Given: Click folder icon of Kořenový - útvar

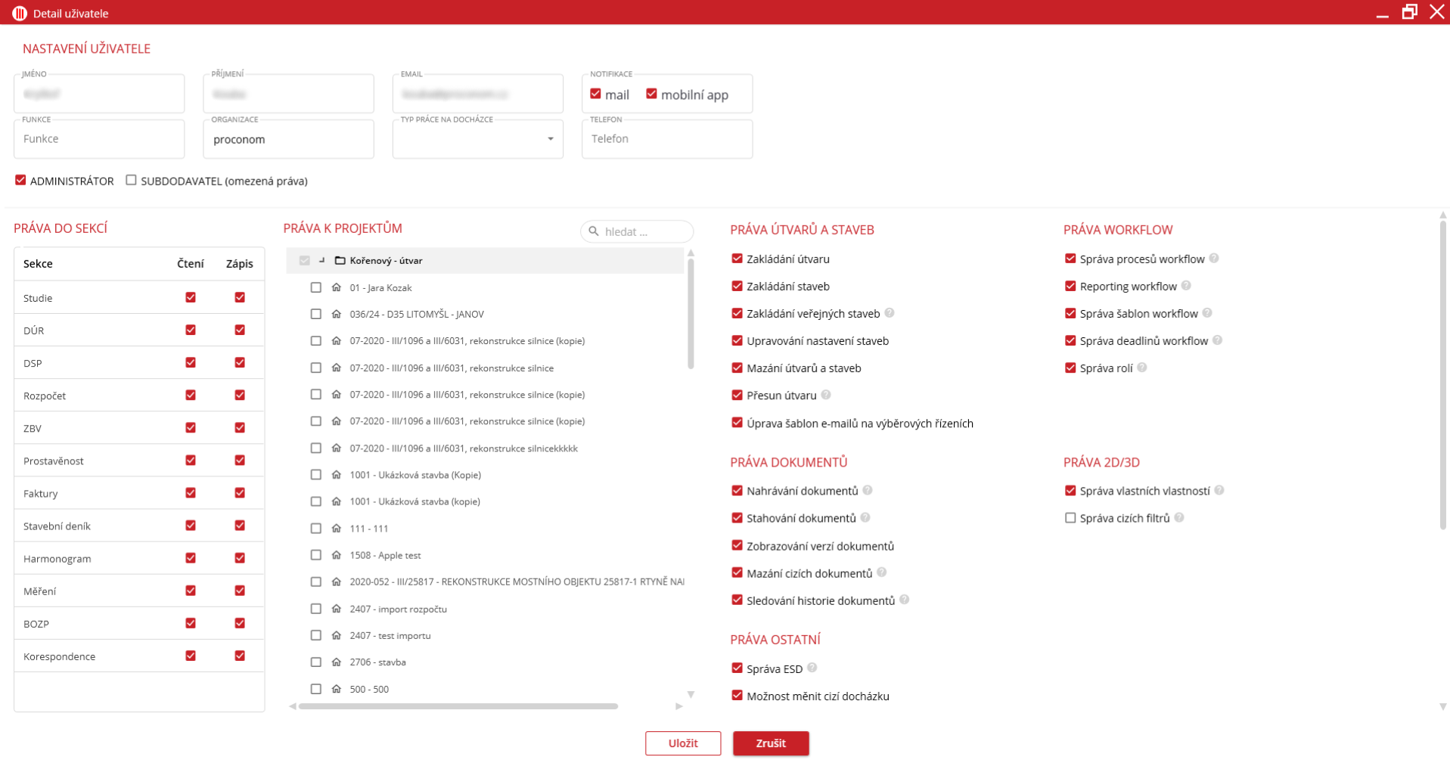Looking at the screenshot, I should coord(340,260).
